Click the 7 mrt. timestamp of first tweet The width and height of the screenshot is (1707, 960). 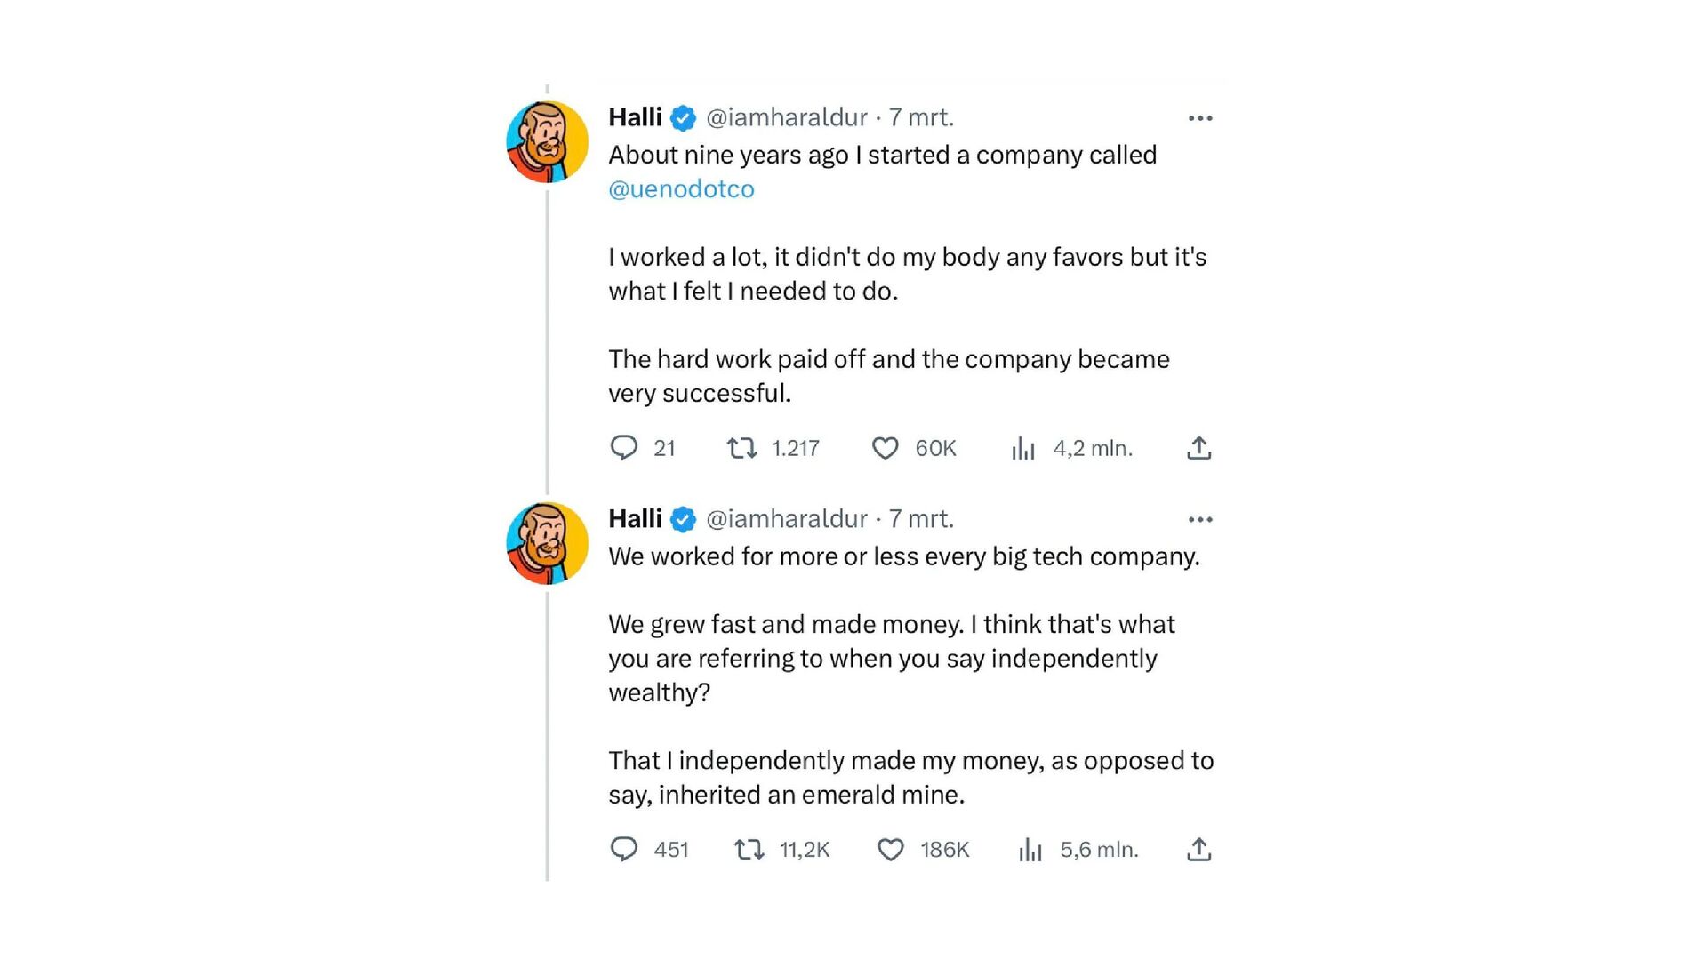point(921,117)
